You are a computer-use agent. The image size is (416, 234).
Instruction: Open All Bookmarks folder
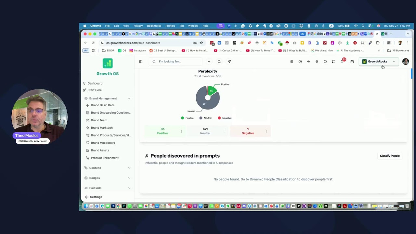pos(398,50)
